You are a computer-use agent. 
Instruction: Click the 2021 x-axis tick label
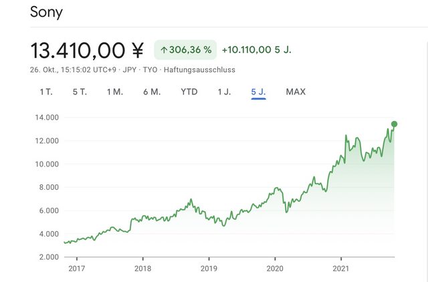340,269
